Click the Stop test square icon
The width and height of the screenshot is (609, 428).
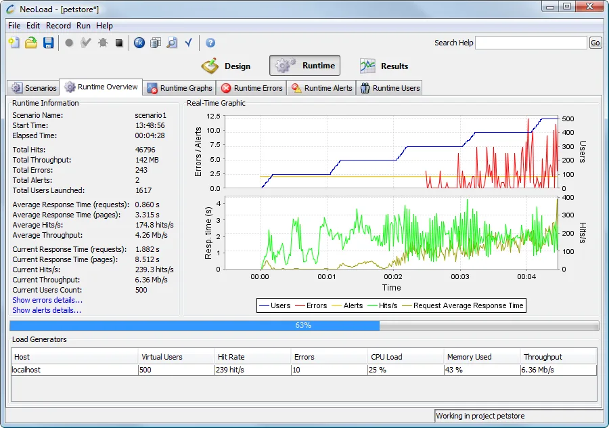pyautogui.click(x=119, y=43)
